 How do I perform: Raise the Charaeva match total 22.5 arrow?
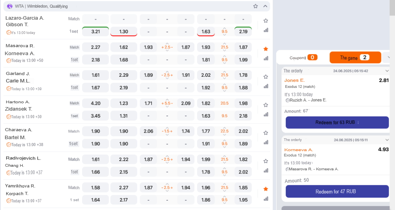click(x=225, y=128)
